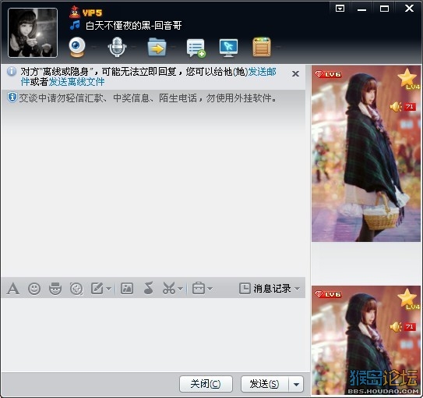Start a video call with webcam icon
This screenshot has height=398, width=423.
tap(77, 48)
